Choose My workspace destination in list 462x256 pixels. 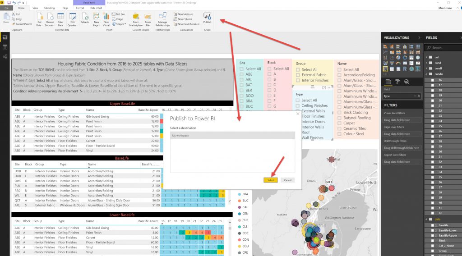click(x=232, y=135)
